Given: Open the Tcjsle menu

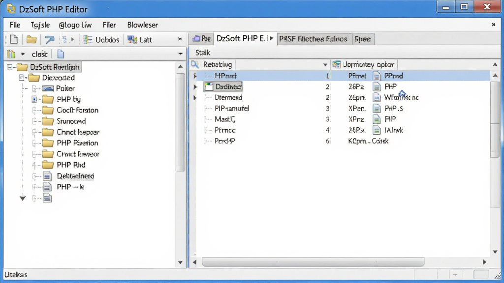Looking at the screenshot, I should point(40,25).
